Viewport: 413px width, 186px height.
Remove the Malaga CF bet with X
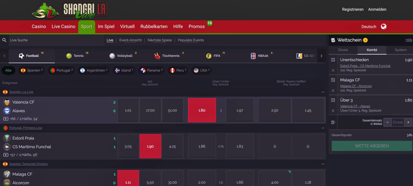point(333,91)
